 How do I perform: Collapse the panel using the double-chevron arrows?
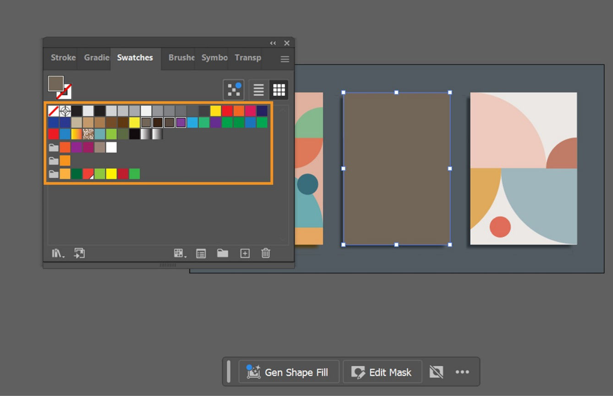(273, 43)
